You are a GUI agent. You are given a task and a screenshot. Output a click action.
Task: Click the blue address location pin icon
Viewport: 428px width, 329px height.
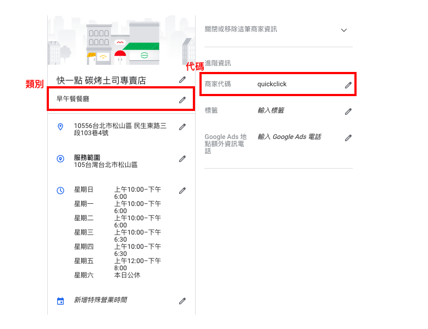(60, 127)
